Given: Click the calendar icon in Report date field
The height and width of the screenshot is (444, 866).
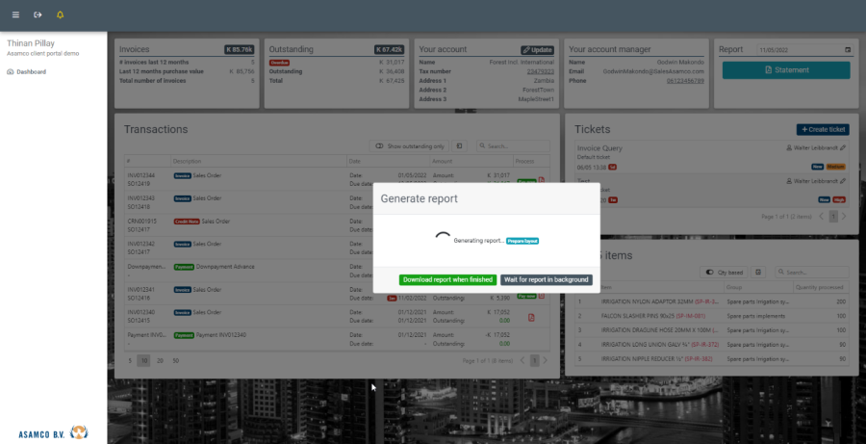Looking at the screenshot, I should (x=847, y=49).
